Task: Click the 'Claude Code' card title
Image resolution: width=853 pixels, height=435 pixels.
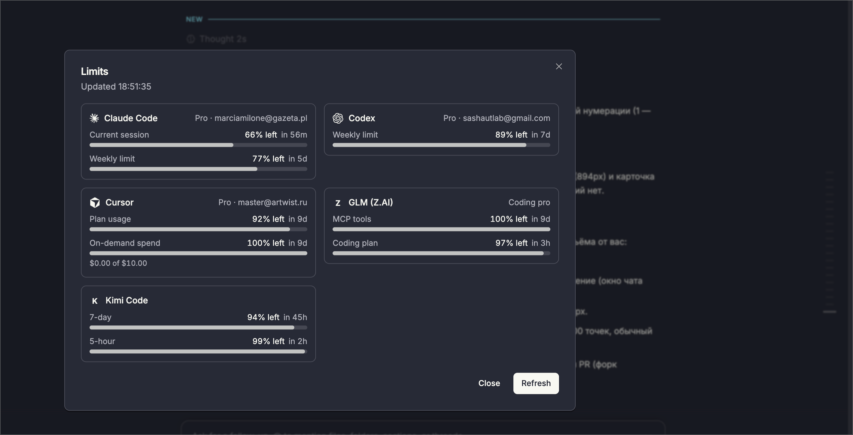Action: [x=131, y=118]
